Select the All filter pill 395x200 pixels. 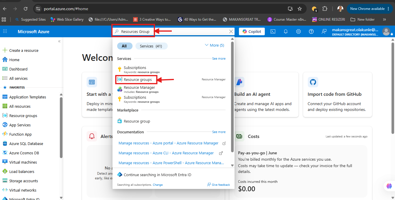(x=124, y=46)
